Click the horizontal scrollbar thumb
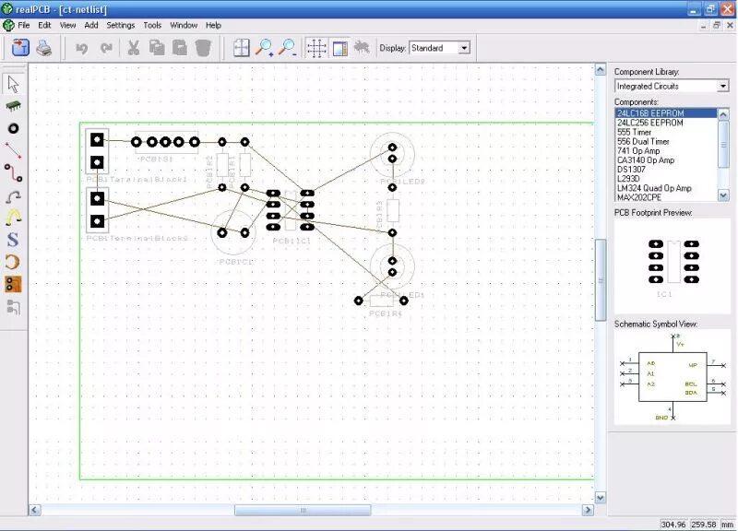Screen dimensions: 738x531 [x=303, y=510]
